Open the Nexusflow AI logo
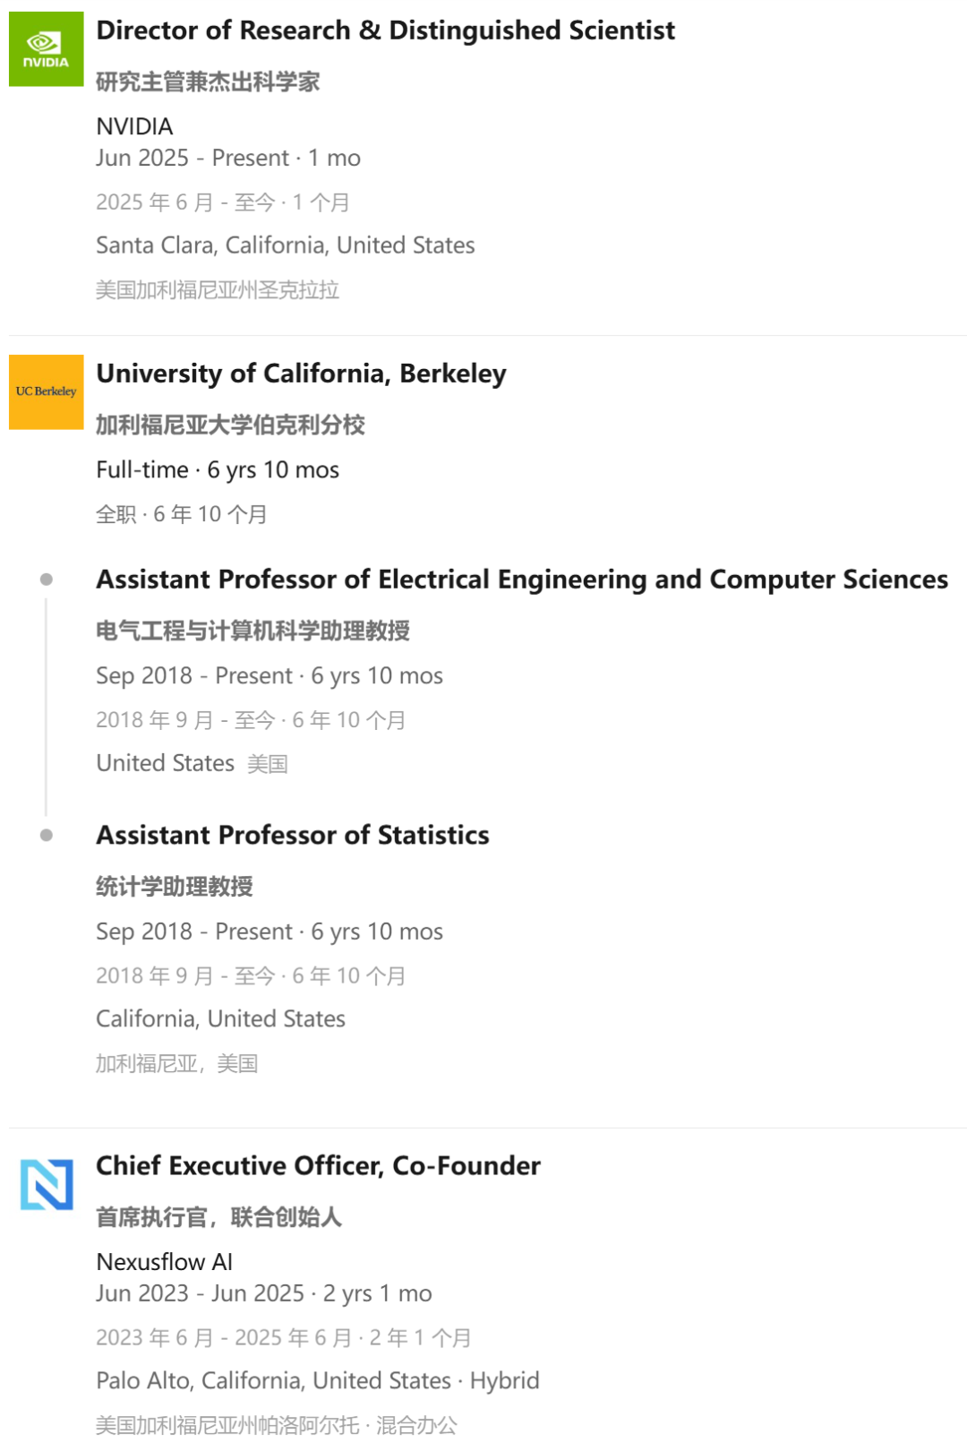This screenshot has height=1451, width=967. coord(46,1184)
